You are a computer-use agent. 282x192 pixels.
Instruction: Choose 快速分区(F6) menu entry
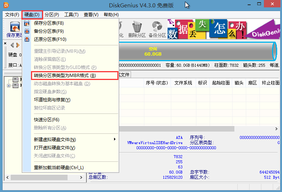[70, 120]
